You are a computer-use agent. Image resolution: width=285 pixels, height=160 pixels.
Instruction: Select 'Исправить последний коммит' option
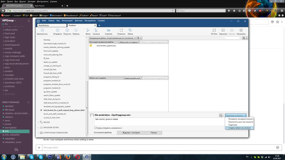(x=241, y=119)
